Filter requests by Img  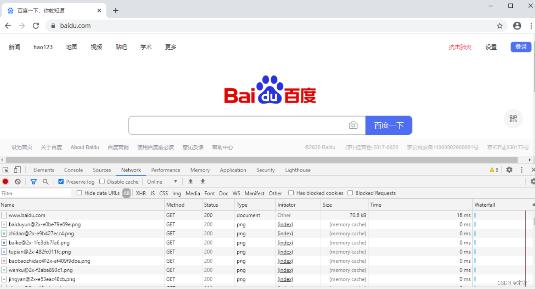[177, 193]
